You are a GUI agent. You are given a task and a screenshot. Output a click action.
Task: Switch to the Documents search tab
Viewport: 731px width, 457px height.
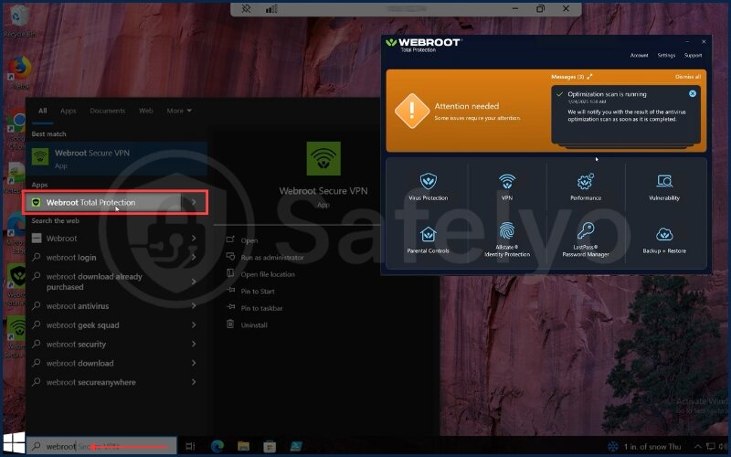click(107, 111)
